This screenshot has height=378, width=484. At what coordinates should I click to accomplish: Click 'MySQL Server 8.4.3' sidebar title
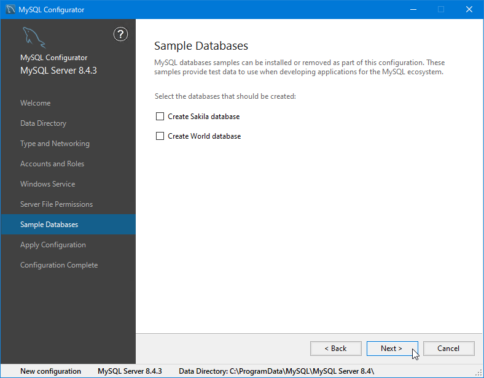[58, 71]
